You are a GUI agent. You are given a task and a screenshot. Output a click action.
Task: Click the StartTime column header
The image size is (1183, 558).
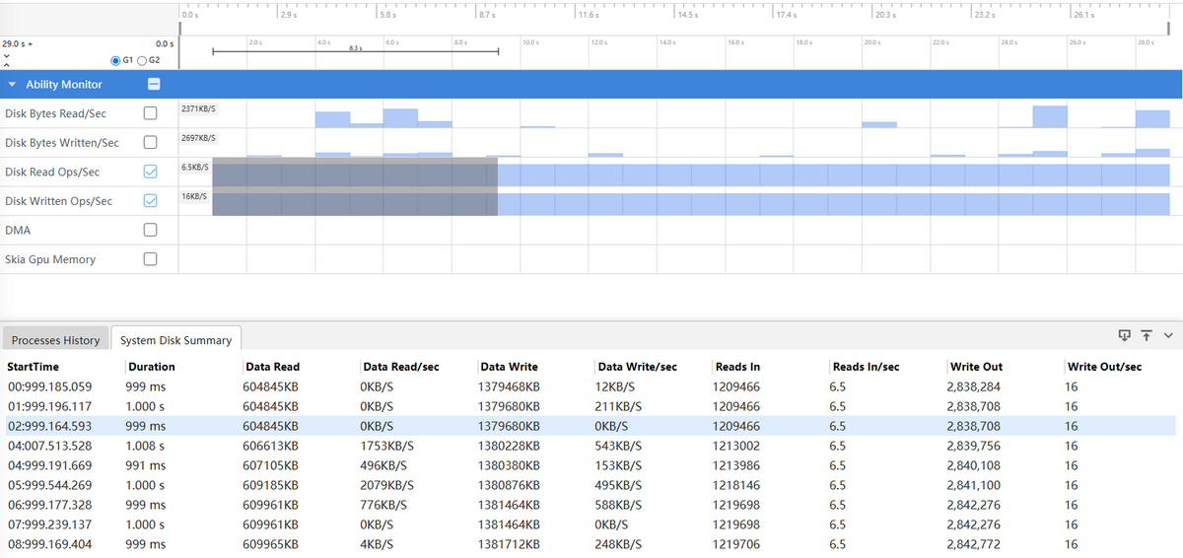[35, 367]
